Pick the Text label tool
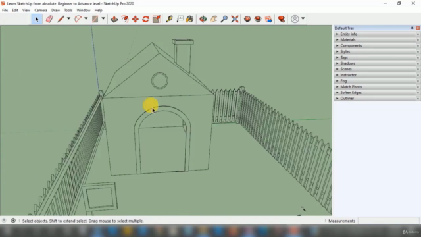This screenshot has width=421, height=237. pos(180,19)
